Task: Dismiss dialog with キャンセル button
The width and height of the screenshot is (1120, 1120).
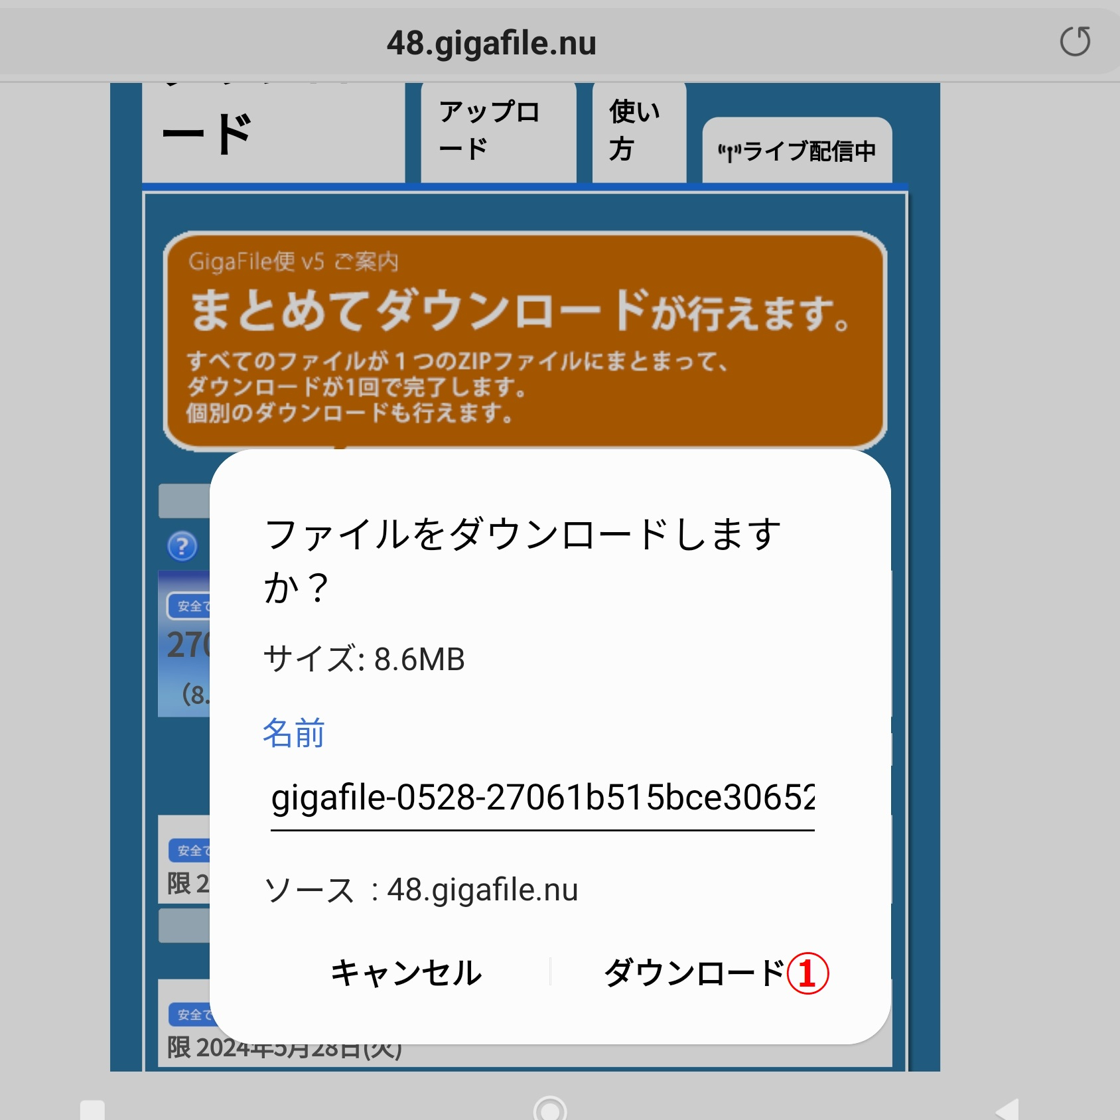Action: (406, 973)
